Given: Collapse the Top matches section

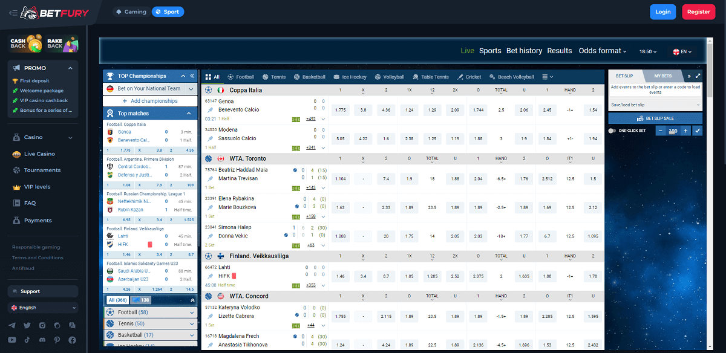Looking at the screenshot, I should [188, 113].
